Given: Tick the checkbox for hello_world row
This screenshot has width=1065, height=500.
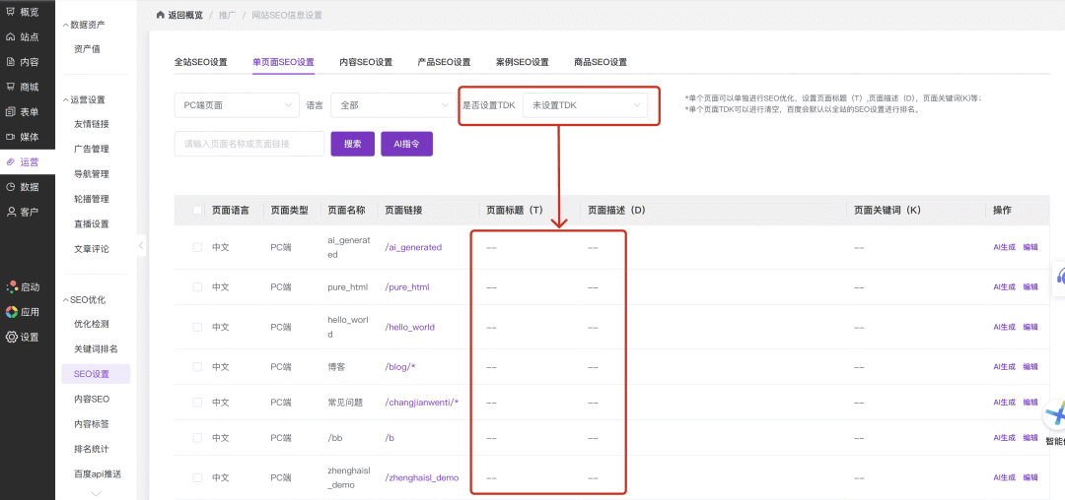Looking at the screenshot, I should click(x=198, y=327).
